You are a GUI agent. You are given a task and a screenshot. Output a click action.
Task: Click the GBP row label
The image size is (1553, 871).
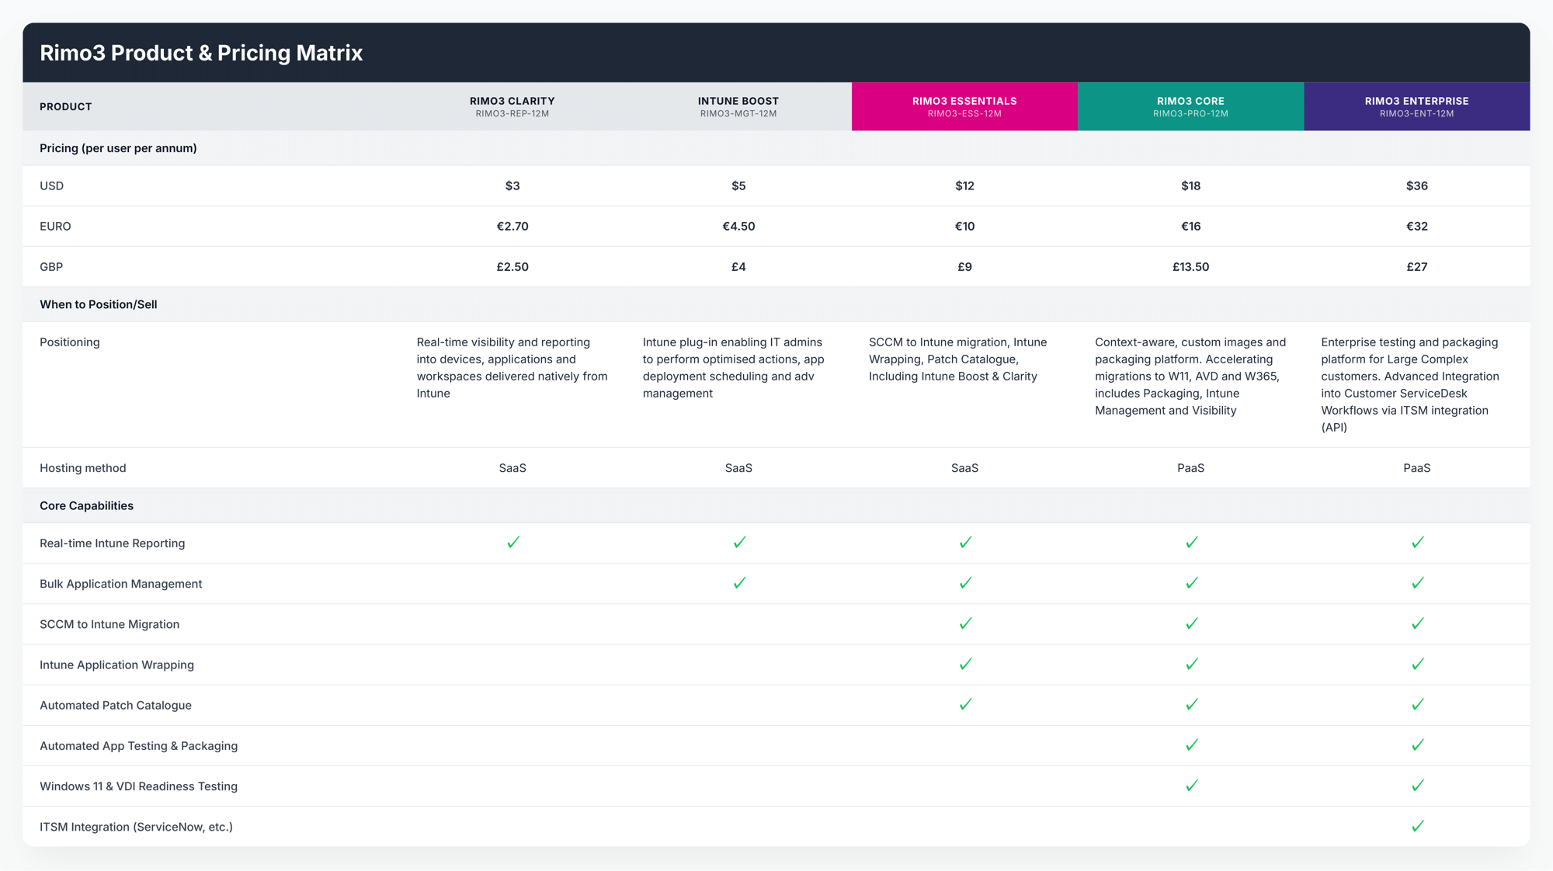tap(51, 266)
